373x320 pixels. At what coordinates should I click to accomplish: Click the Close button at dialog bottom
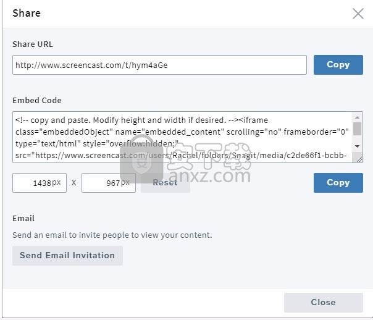click(x=323, y=303)
